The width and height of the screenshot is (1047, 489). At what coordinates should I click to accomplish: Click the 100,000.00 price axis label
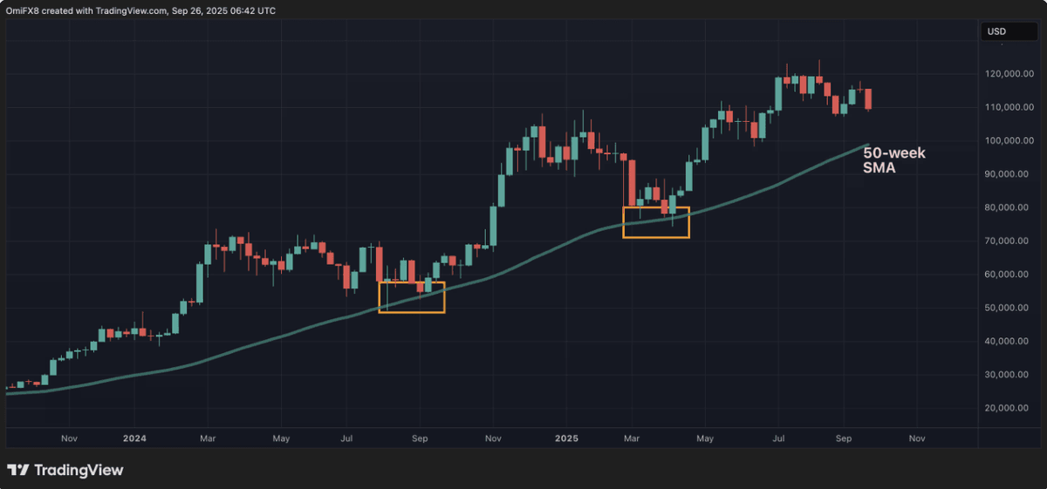(1009, 140)
